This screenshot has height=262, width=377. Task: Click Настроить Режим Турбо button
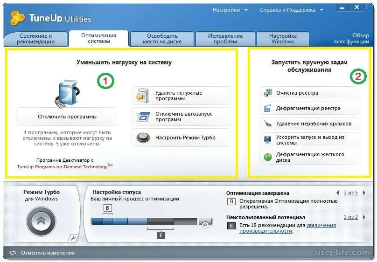tap(181, 138)
